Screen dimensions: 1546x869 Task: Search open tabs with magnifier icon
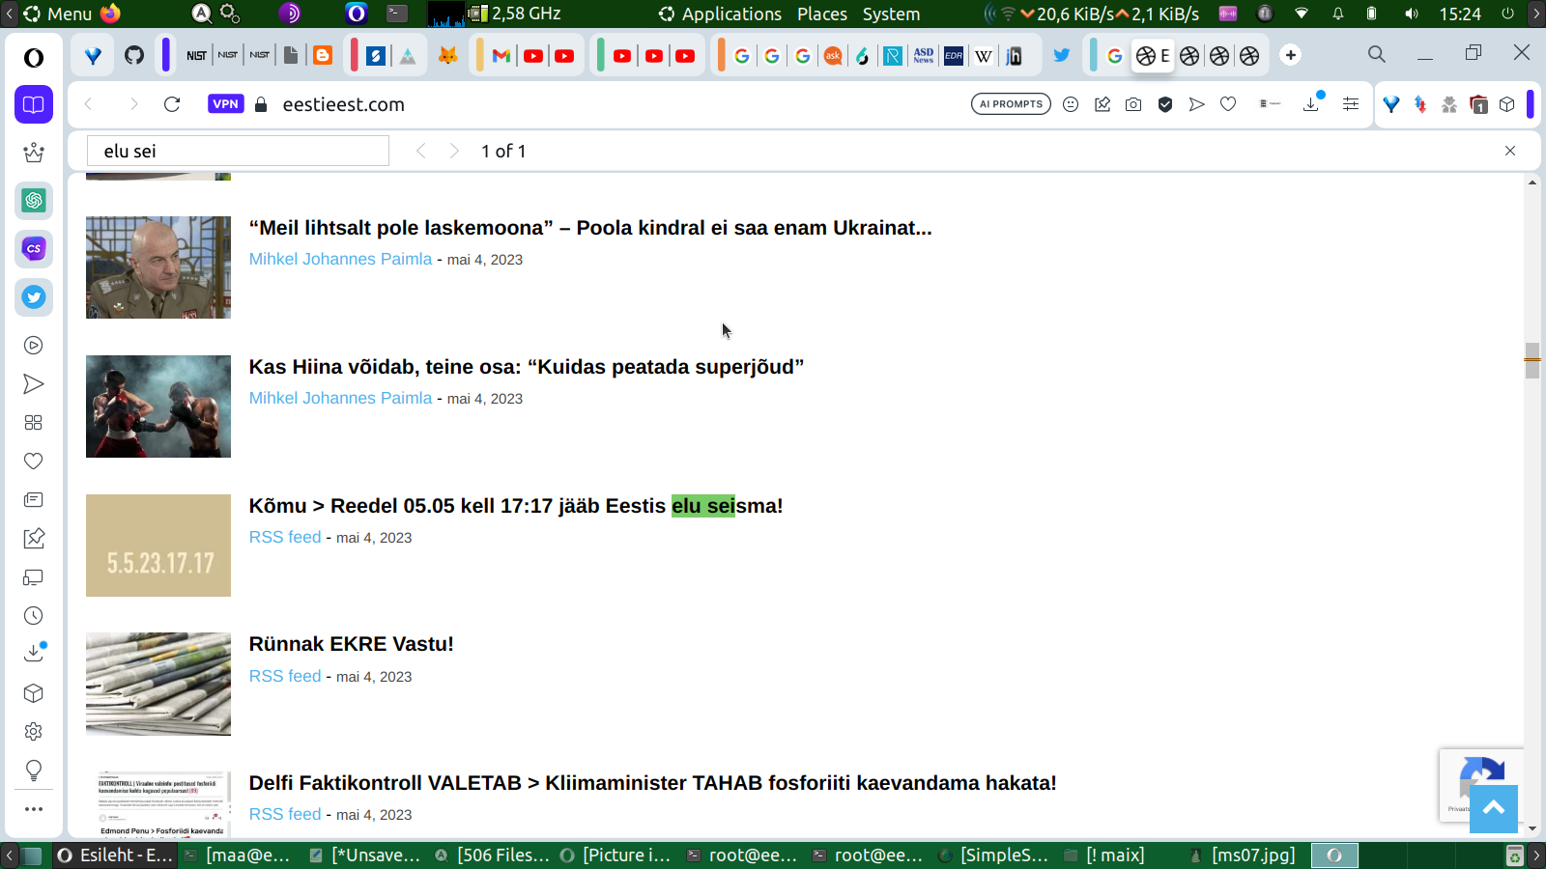coord(1377,54)
